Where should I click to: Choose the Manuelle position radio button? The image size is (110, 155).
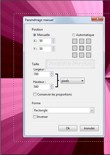click(34, 35)
